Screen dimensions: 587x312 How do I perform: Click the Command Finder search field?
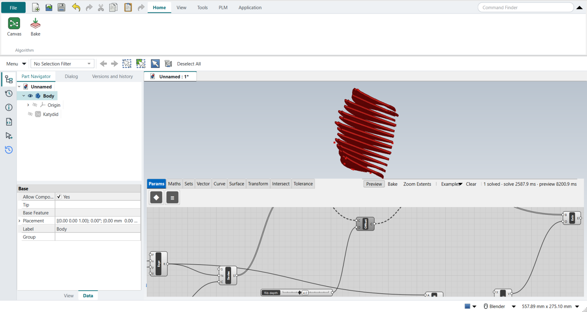pyautogui.click(x=526, y=7)
